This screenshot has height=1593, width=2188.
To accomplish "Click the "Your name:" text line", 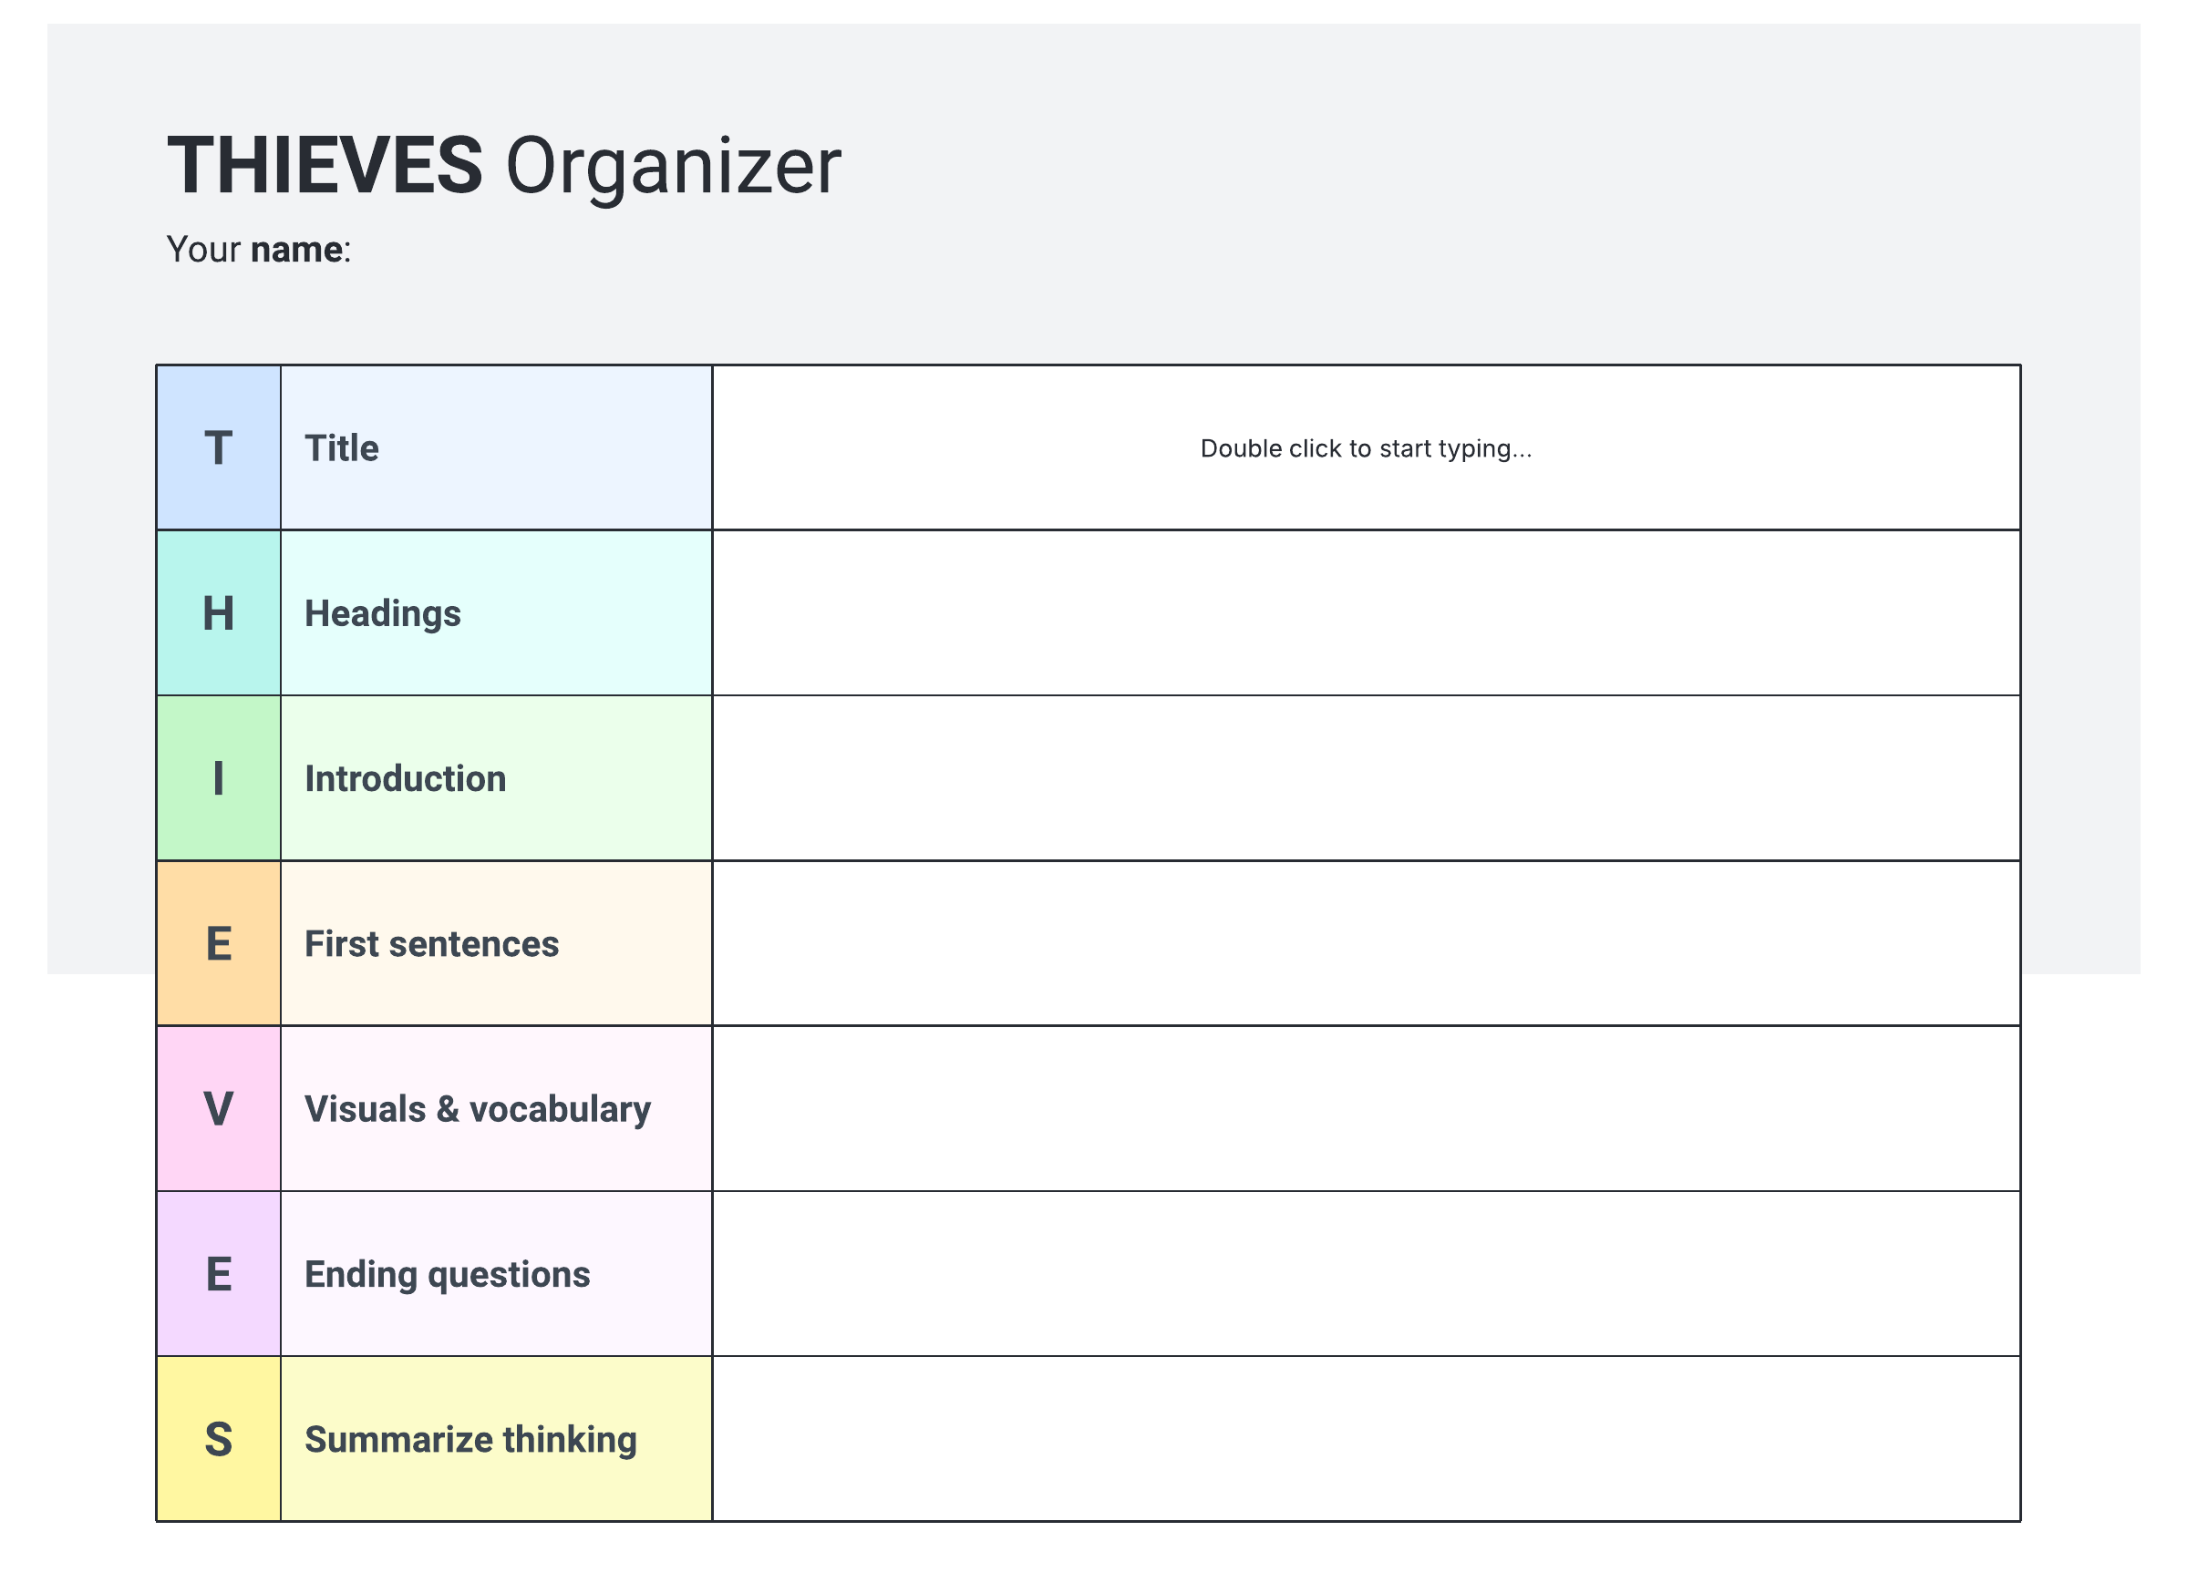I will (x=259, y=250).
